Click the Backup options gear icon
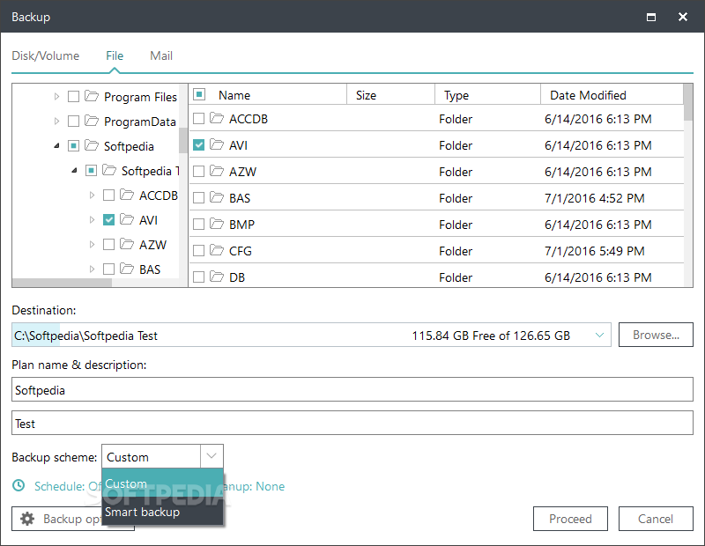Screen dimensions: 705x546 [27, 519]
